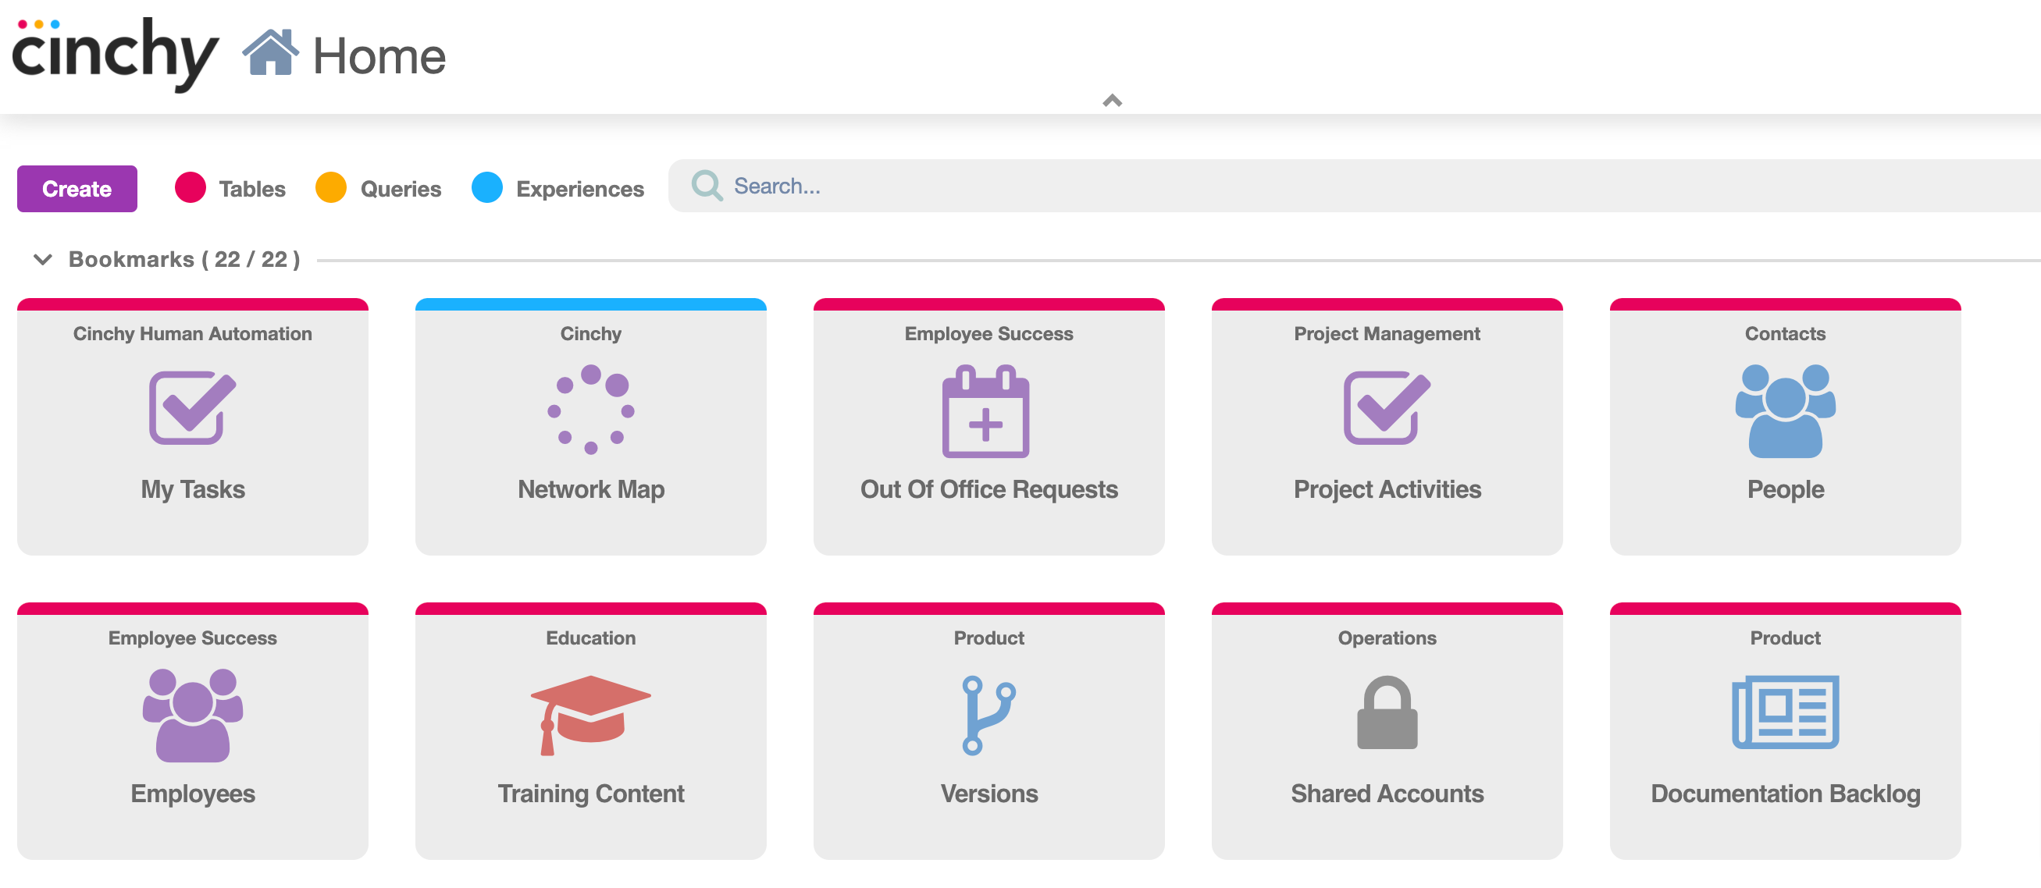The width and height of the screenshot is (2041, 888).
Task: Open the People group icon
Action: point(1785,411)
